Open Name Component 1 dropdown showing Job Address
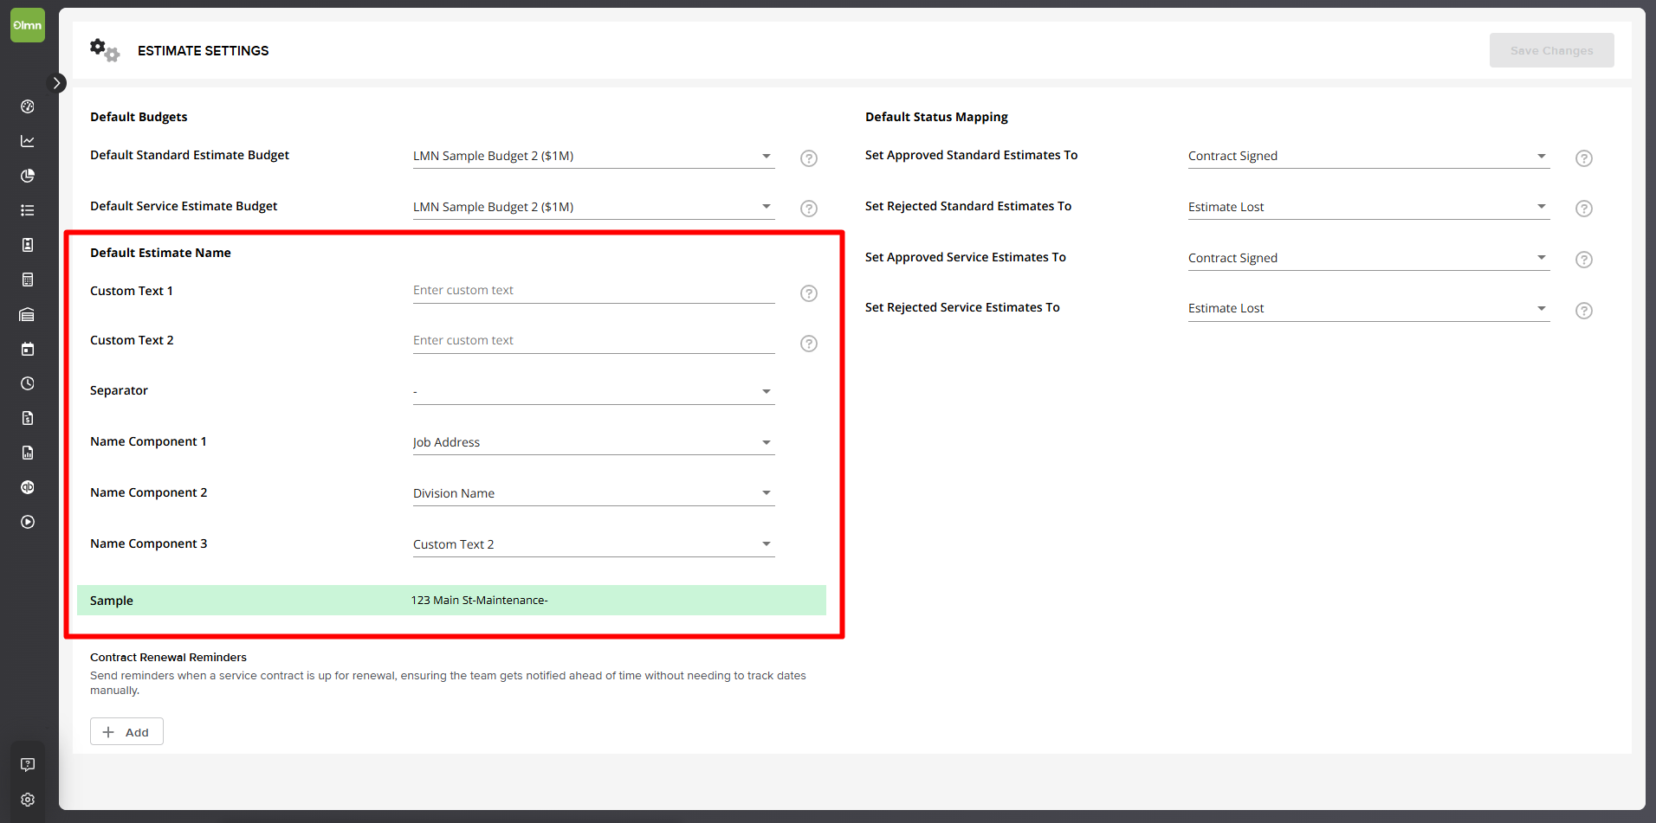The image size is (1656, 823). click(593, 442)
